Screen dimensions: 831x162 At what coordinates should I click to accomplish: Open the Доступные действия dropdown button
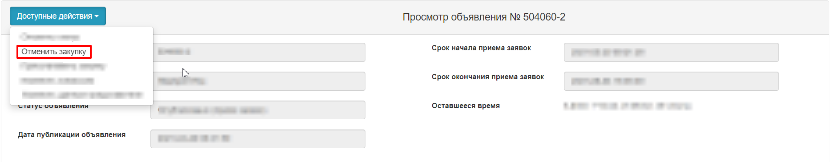point(58,16)
